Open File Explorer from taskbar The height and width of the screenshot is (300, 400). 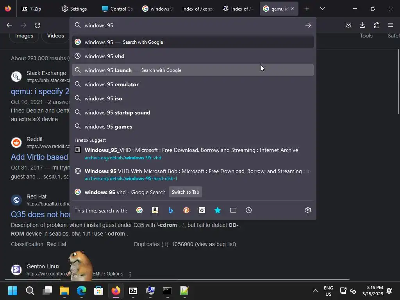pos(64,291)
